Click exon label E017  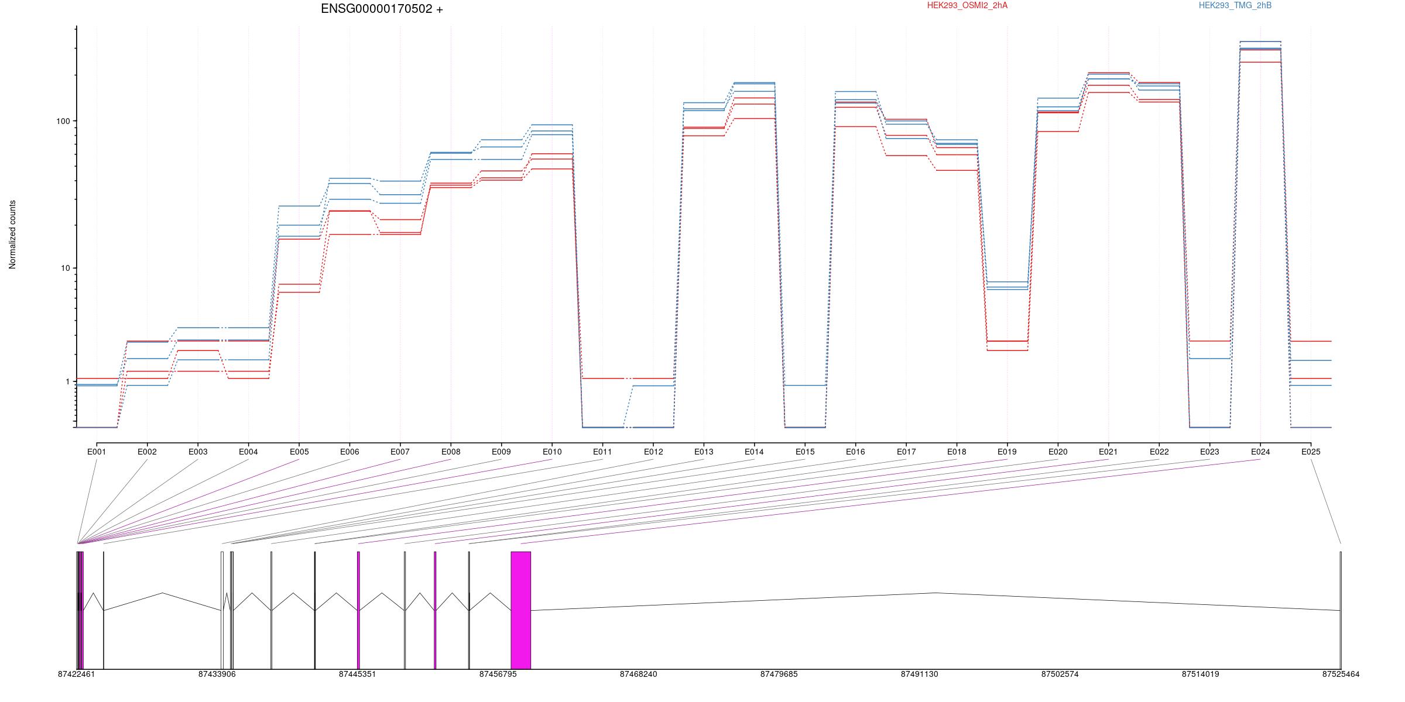tap(906, 452)
